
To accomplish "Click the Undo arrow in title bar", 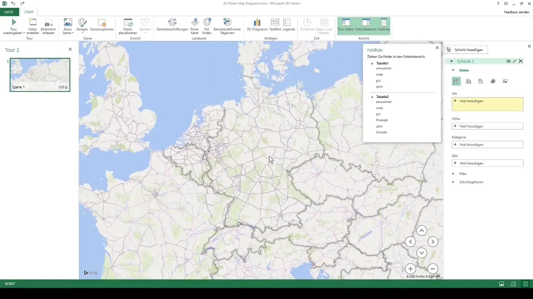I will pos(13,3).
